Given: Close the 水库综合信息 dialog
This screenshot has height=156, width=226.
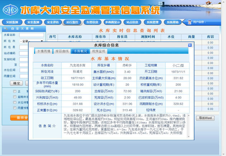Looking at the screenshot, I should point(190,45).
